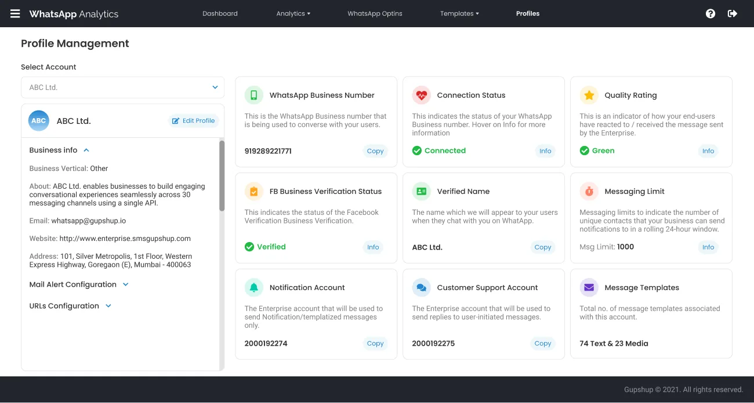Click the ABC round profile avatar

(x=39, y=121)
